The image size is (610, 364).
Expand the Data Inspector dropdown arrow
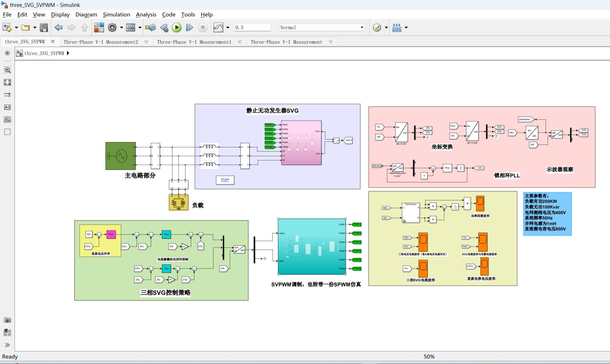228,28
